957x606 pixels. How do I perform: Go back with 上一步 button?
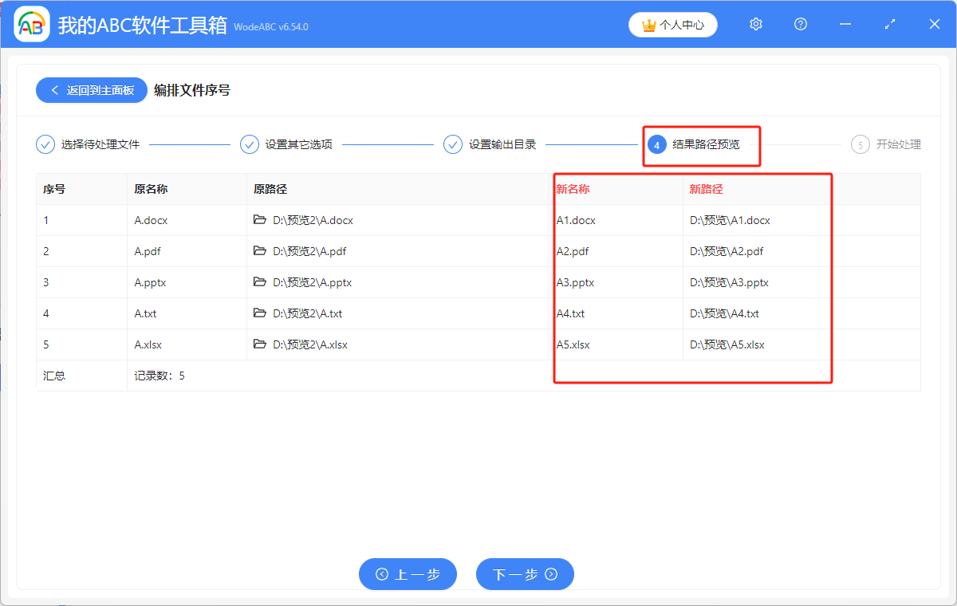tap(408, 574)
